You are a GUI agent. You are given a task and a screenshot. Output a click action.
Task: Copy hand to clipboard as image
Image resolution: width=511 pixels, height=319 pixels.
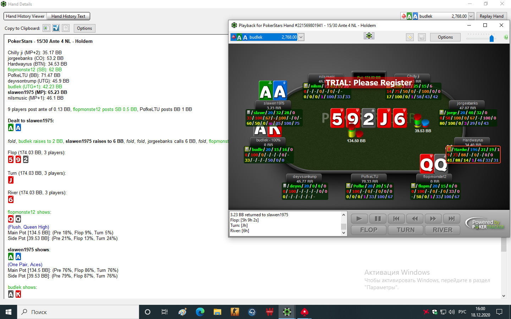[x=46, y=28]
